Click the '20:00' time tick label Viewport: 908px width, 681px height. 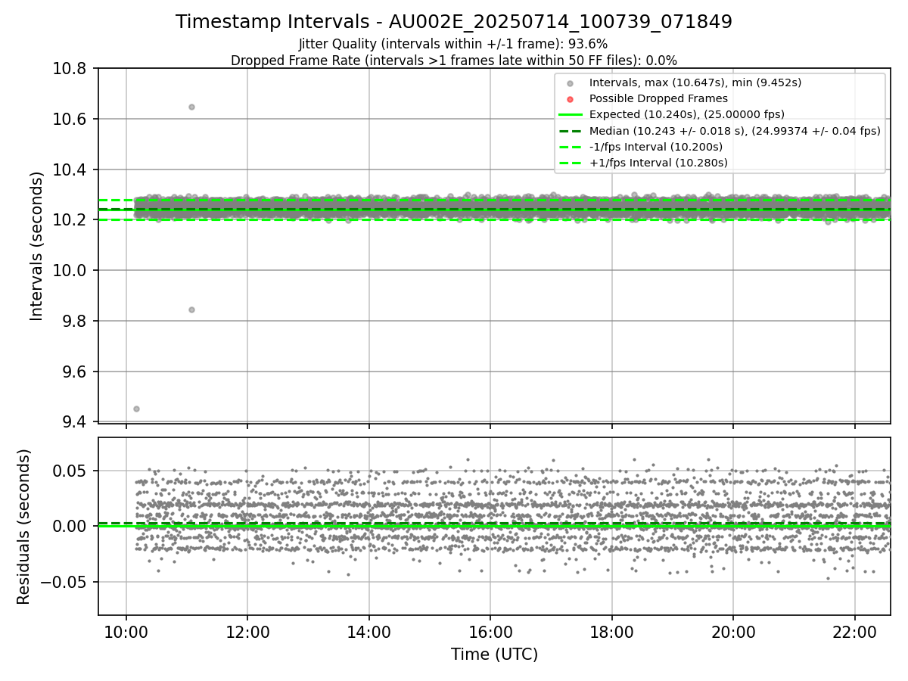coord(733,633)
